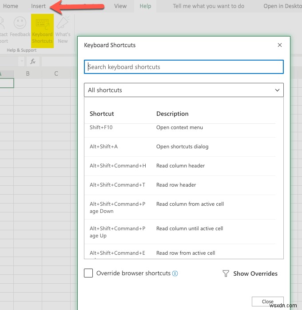This screenshot has height=310, width=302.
Task: Close the Keyboard Shortcuts dialog with X
Action: [x=279, y=45]
